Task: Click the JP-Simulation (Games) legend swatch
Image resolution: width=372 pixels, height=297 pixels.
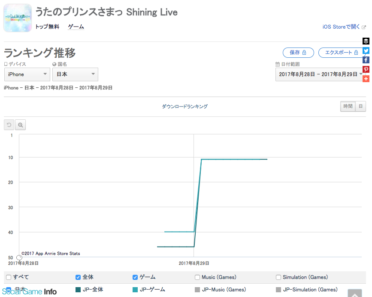Action: 278,290
